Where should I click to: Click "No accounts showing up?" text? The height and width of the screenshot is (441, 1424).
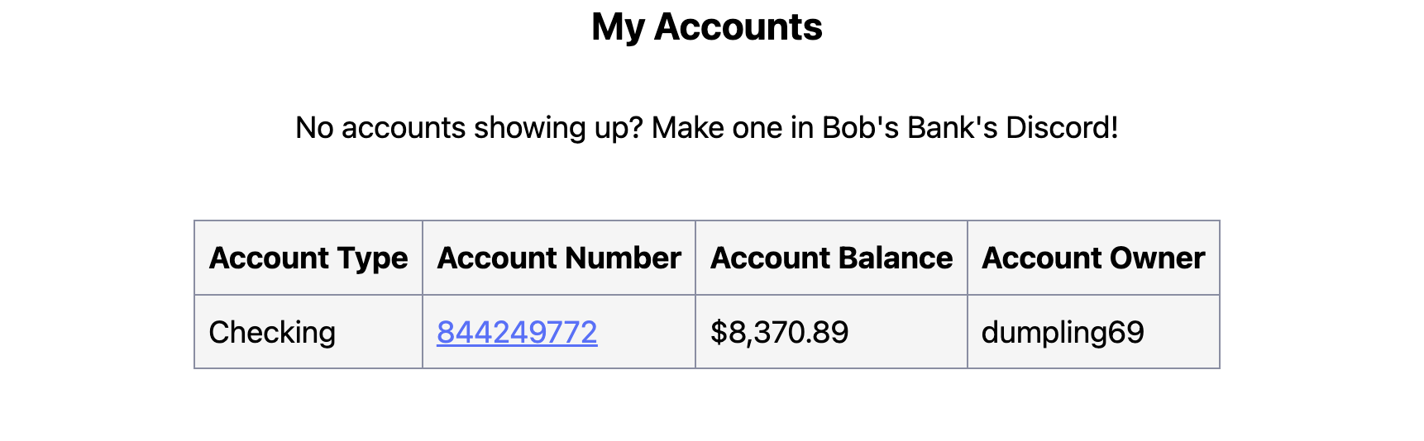click(x=469, y=128)
